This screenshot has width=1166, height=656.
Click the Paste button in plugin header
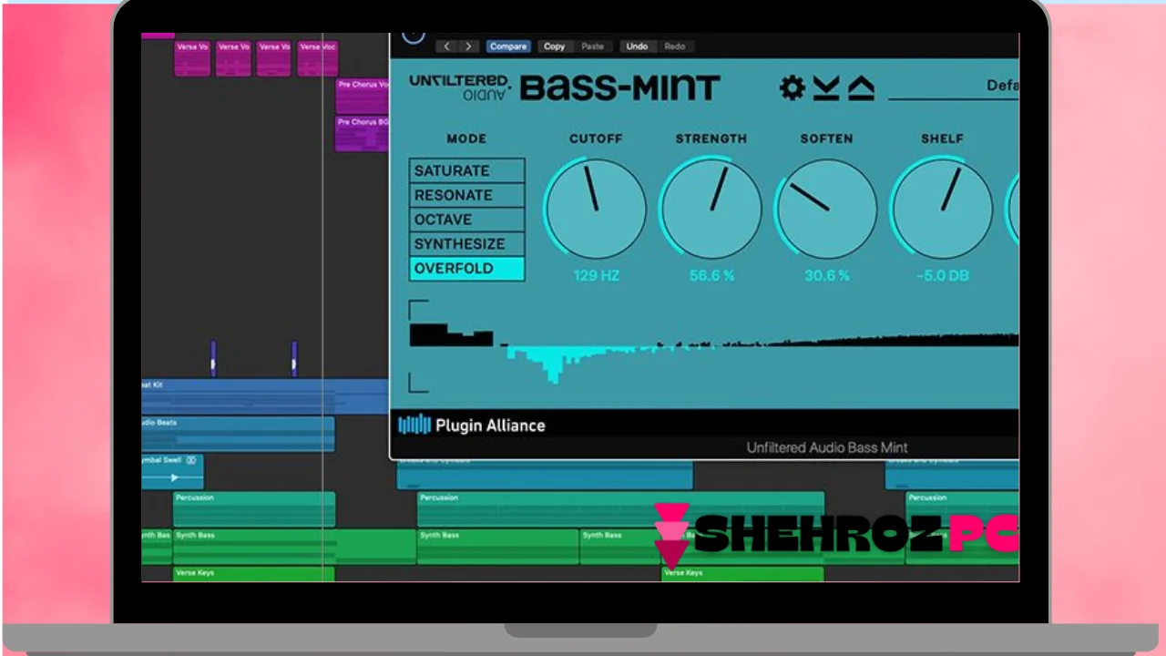coord(592,46)
